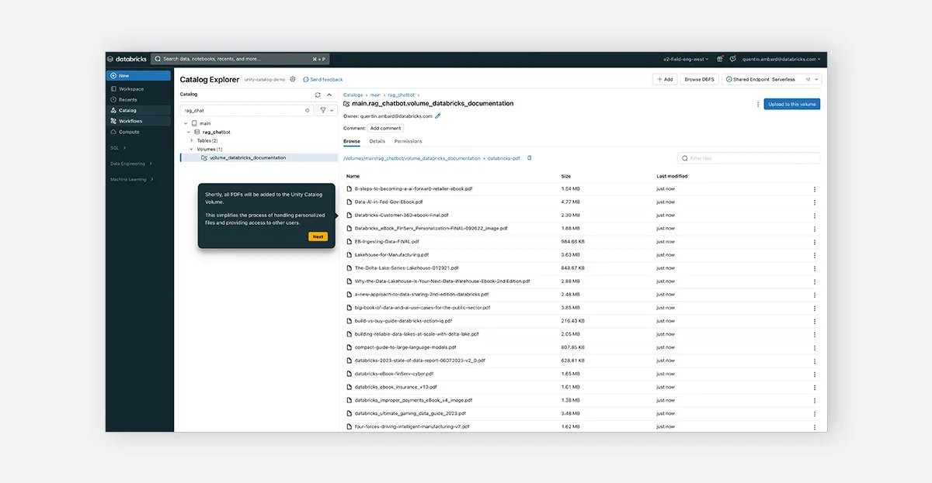The height and width of the screenshot is (483, 932).
Task: Switch to the Details tab
Action: (377, 141)
